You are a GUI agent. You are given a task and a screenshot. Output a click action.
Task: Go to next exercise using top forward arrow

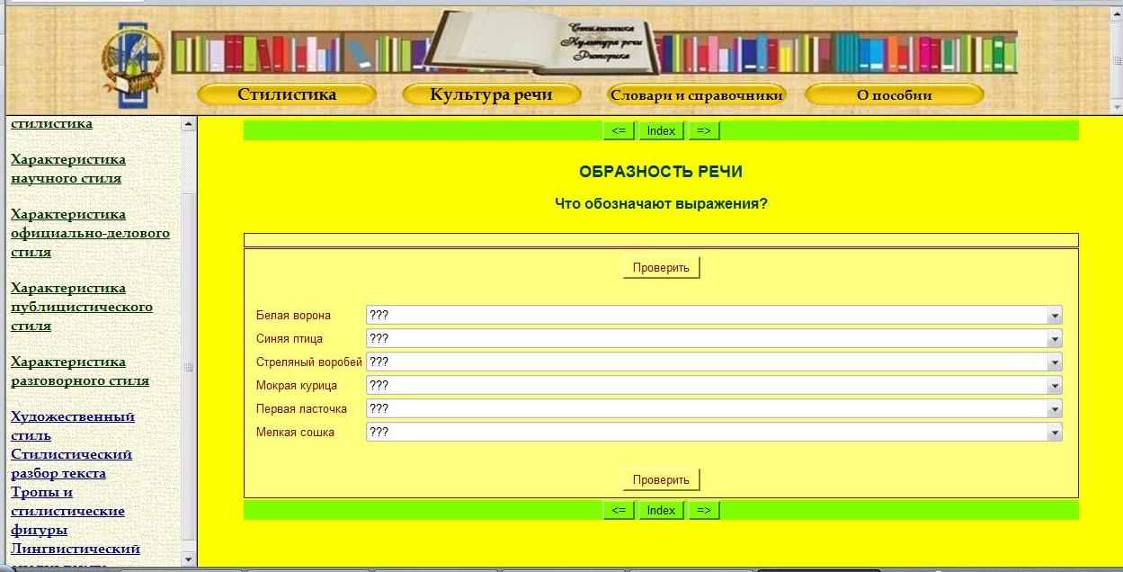click(704, 130)
